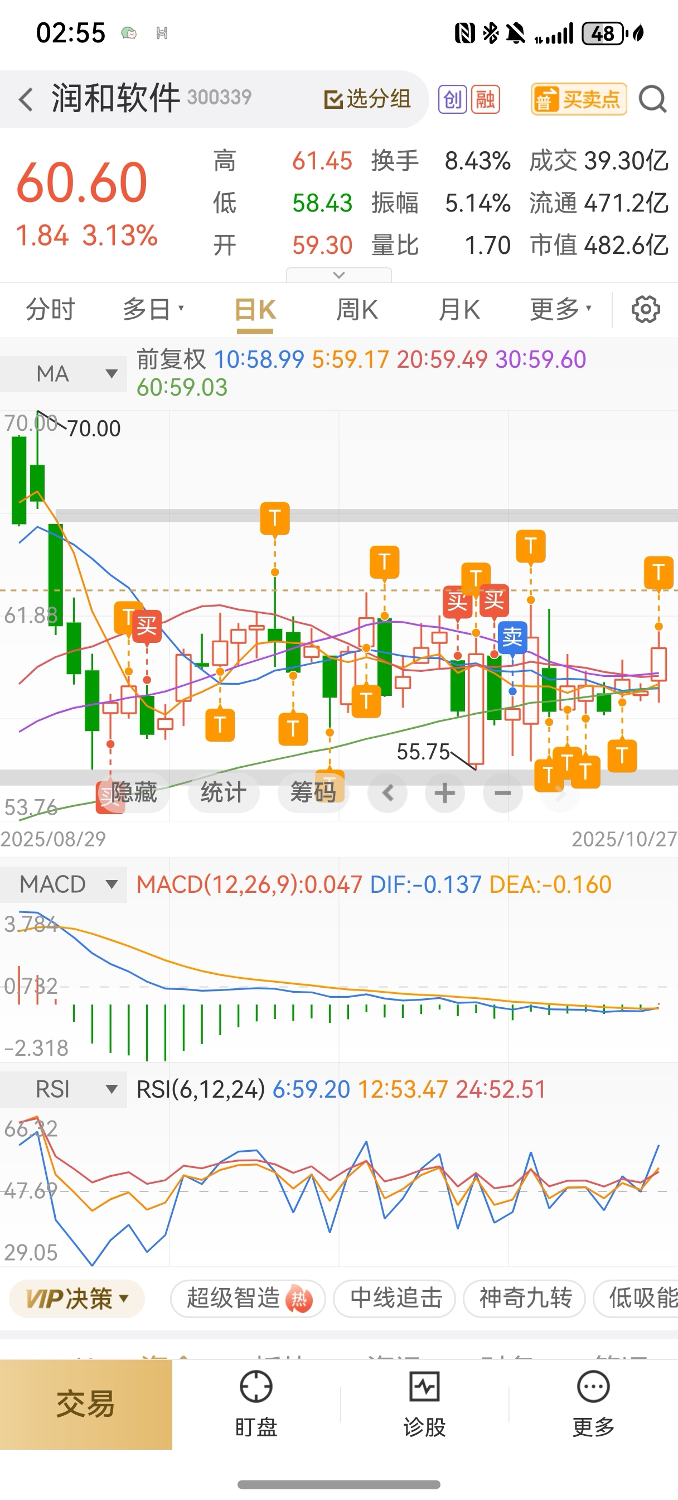
Task: Tap the 交易 trade button
Action: pos(86,1405)
